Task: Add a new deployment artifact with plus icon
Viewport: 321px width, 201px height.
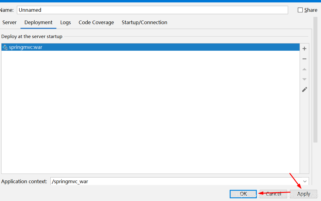Action: (304, 49)
